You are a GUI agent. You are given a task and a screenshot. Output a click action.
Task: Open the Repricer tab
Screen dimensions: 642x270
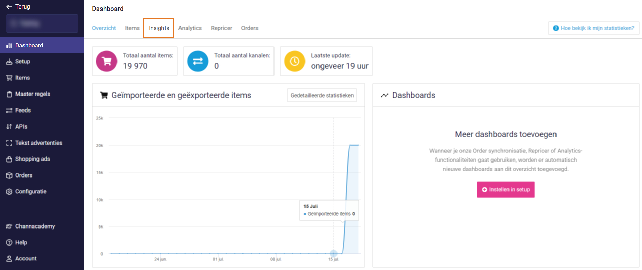(221, 28)
